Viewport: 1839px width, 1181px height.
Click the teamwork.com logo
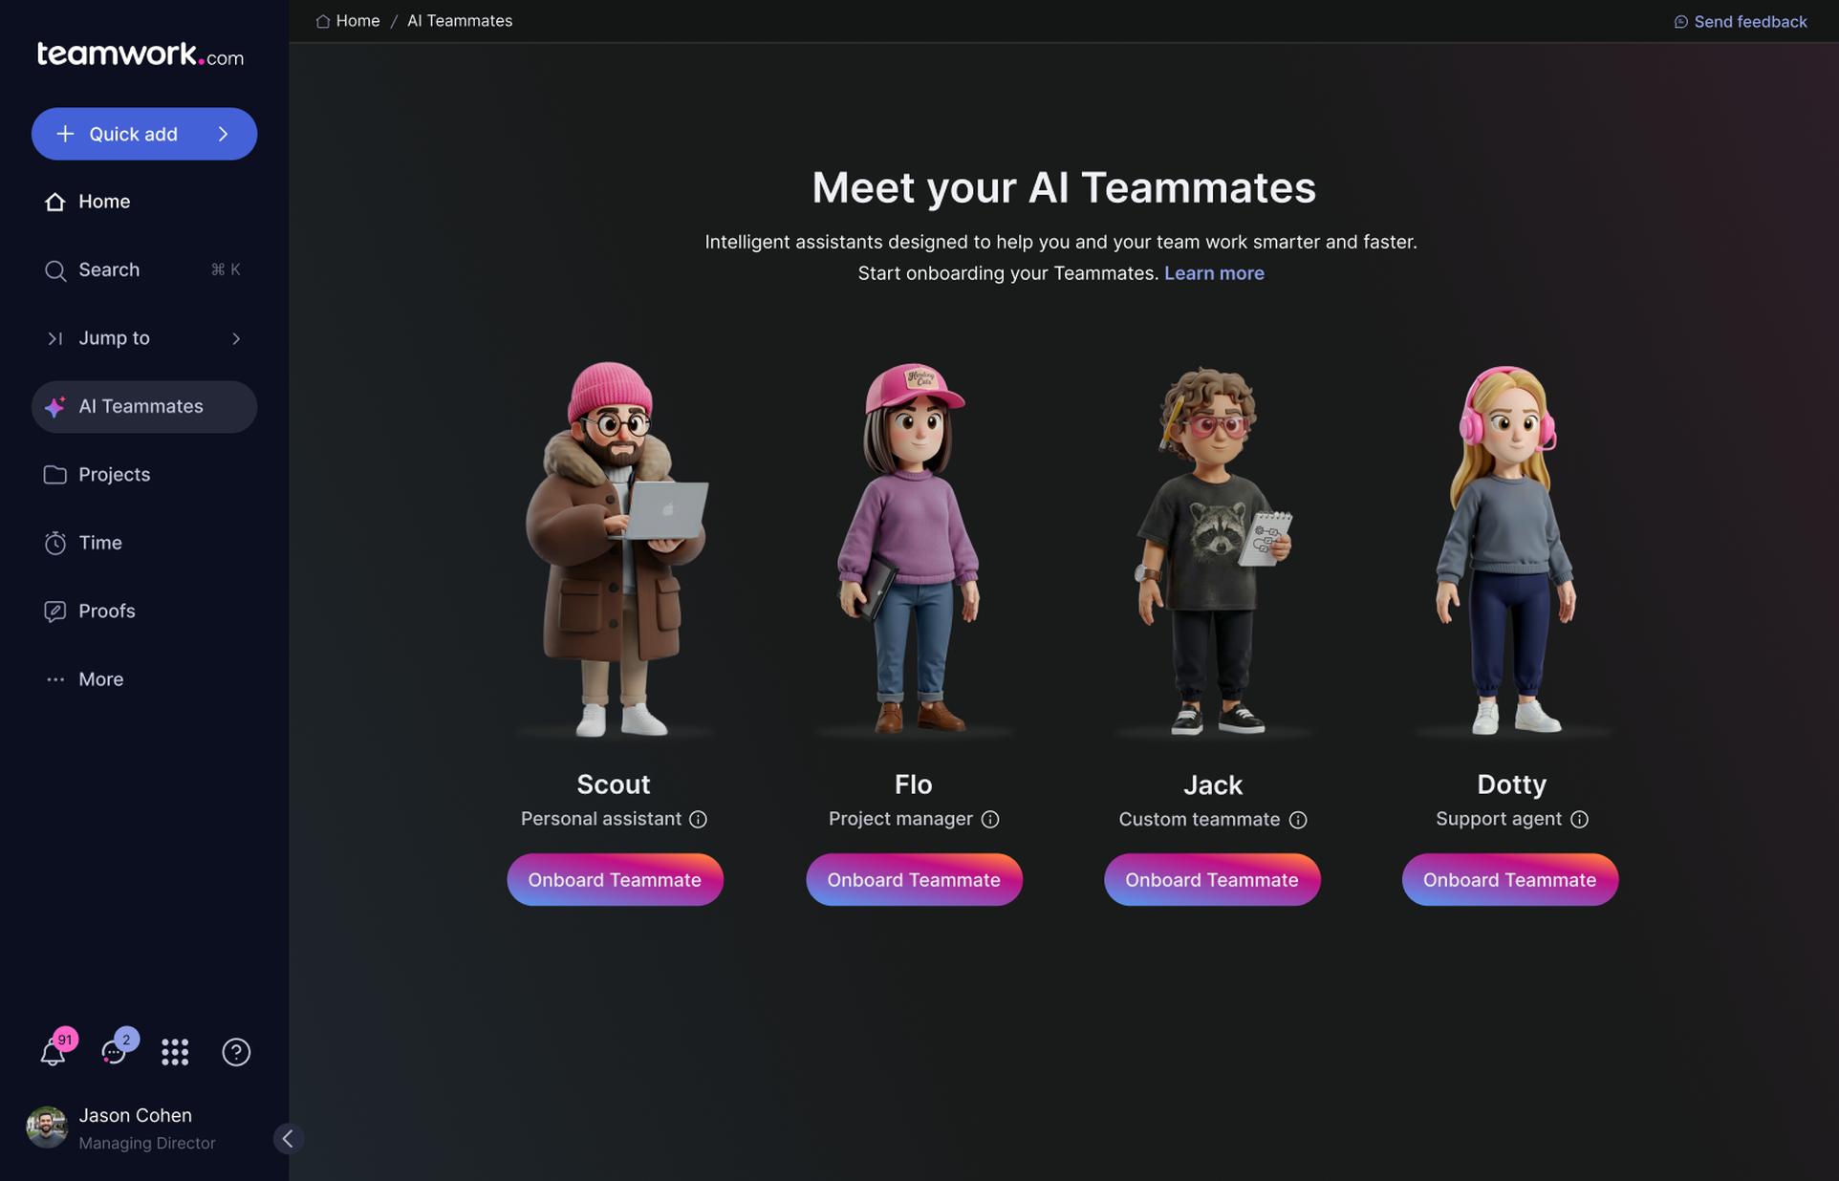tap(140, 54)
